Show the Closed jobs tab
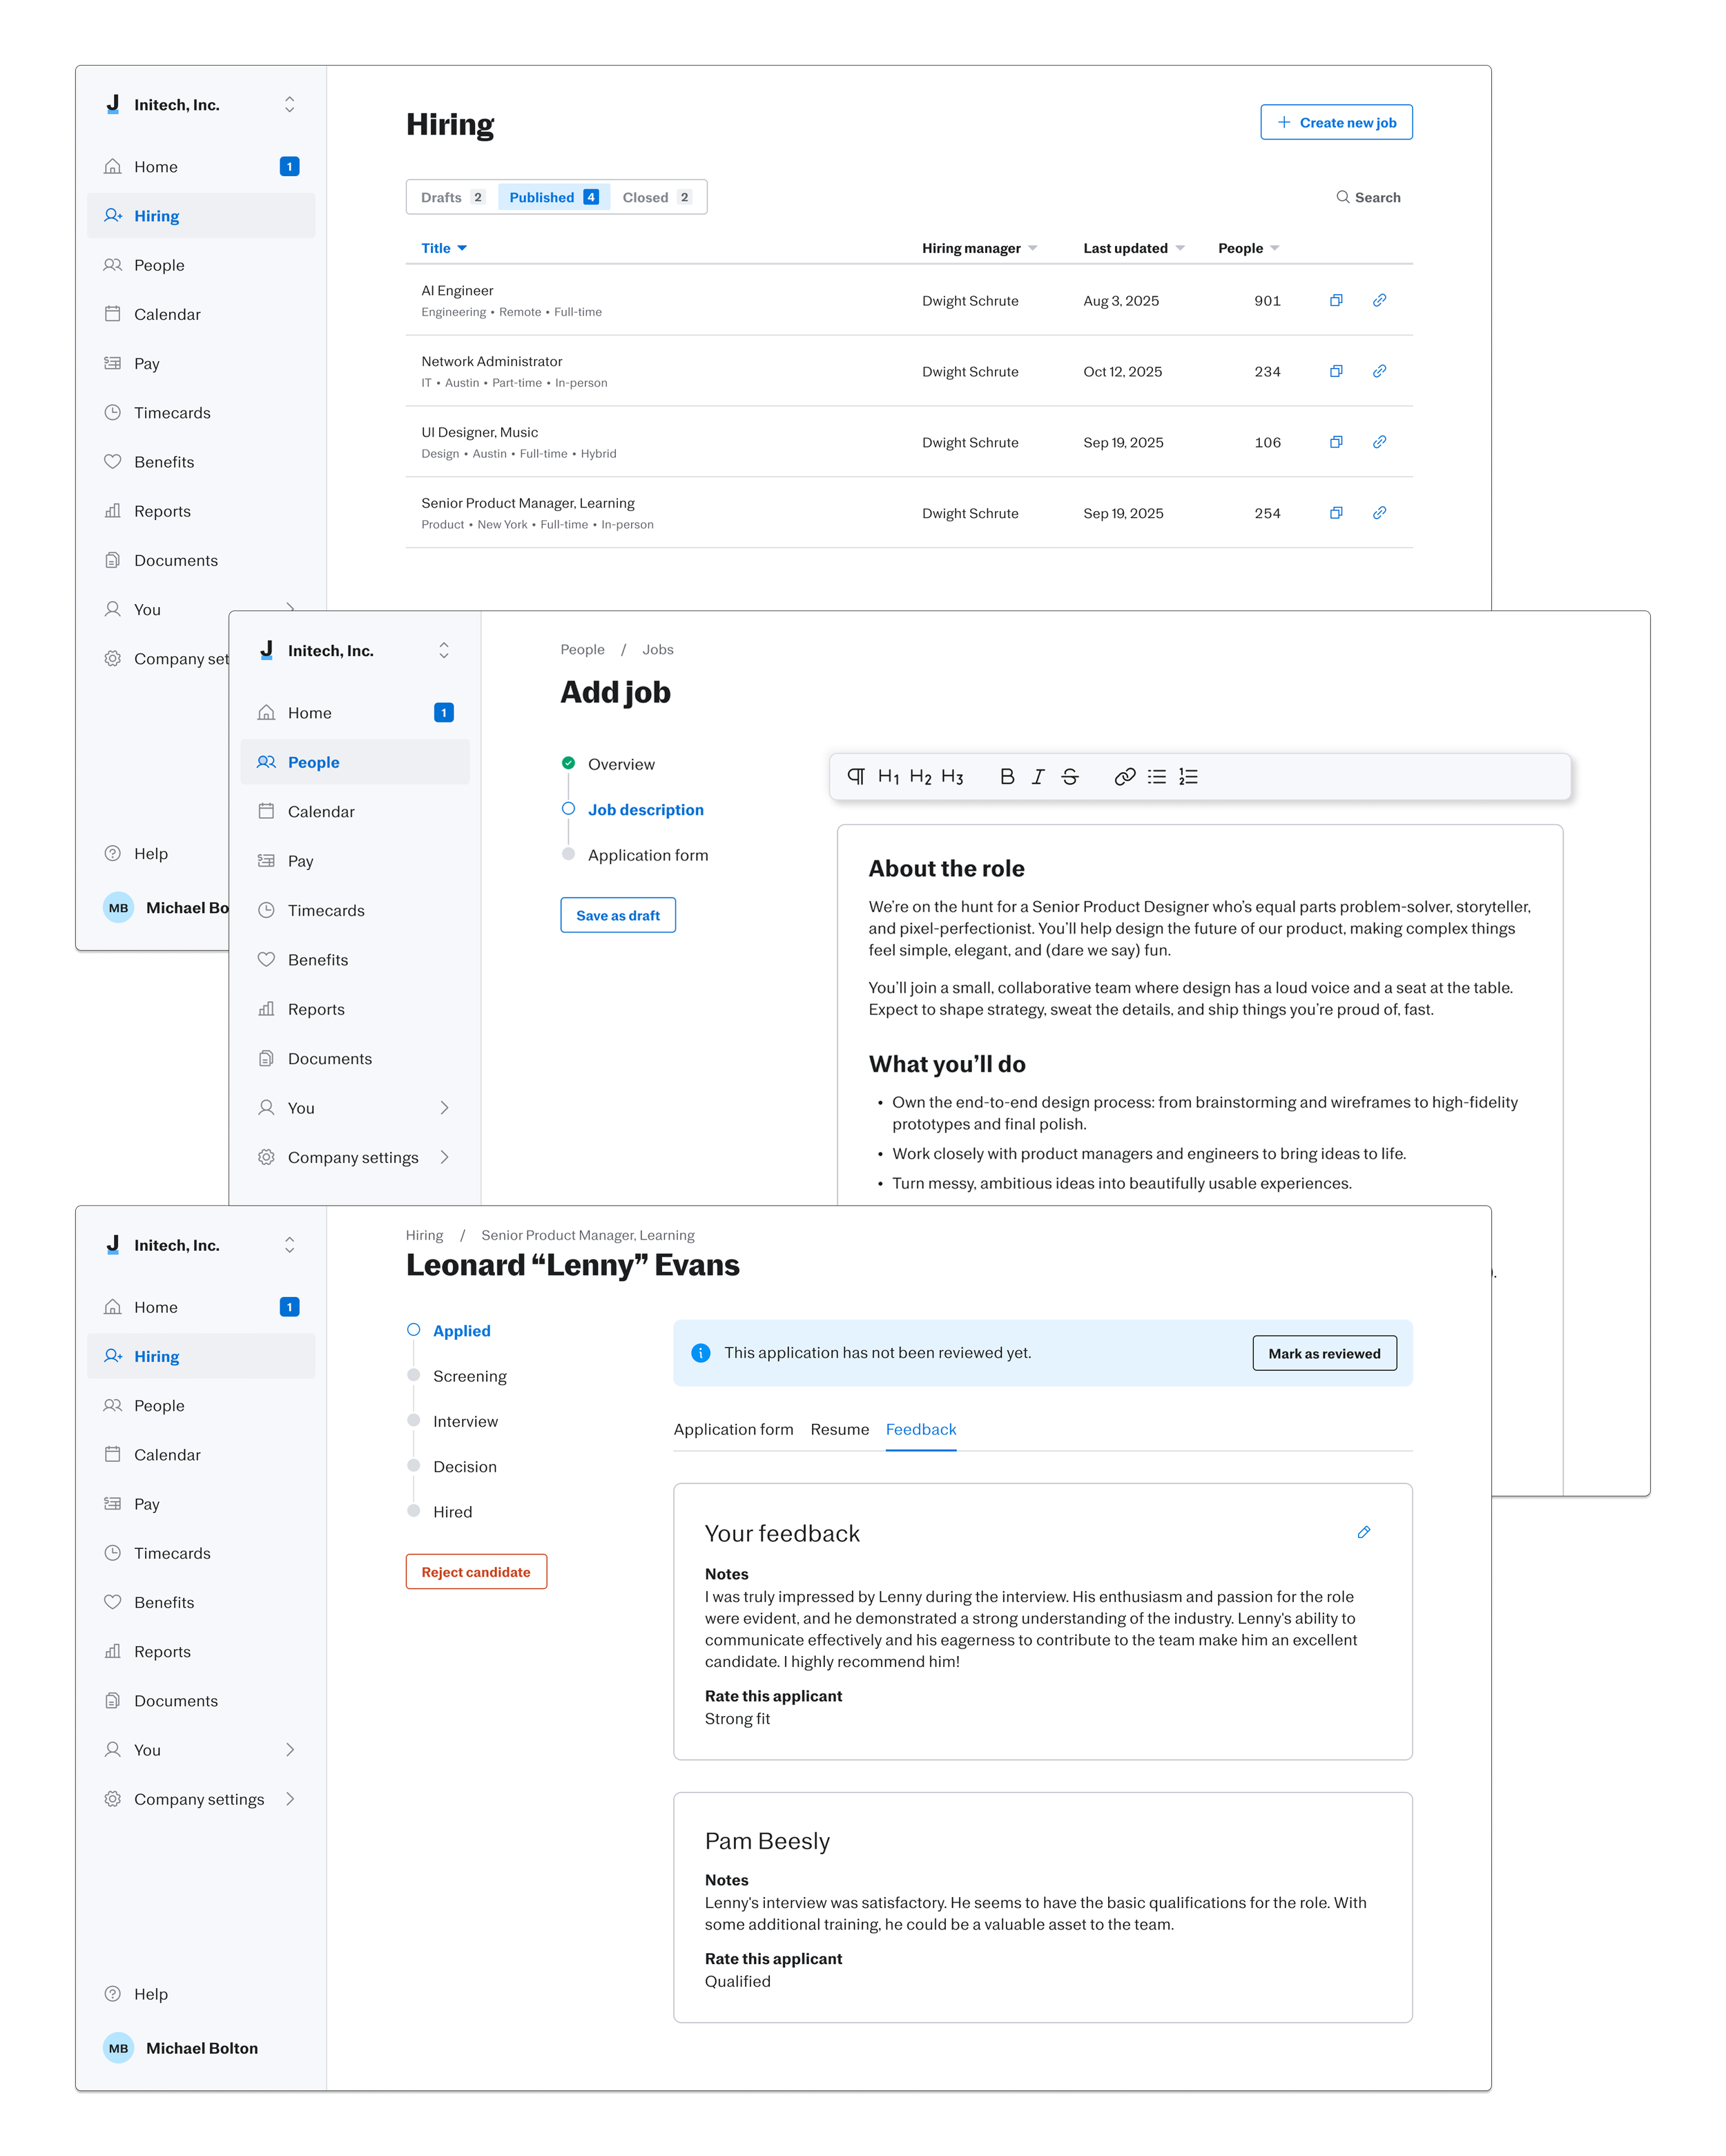The height and width of the screenshot is (2156, 1726). click(x=657, y=197)
